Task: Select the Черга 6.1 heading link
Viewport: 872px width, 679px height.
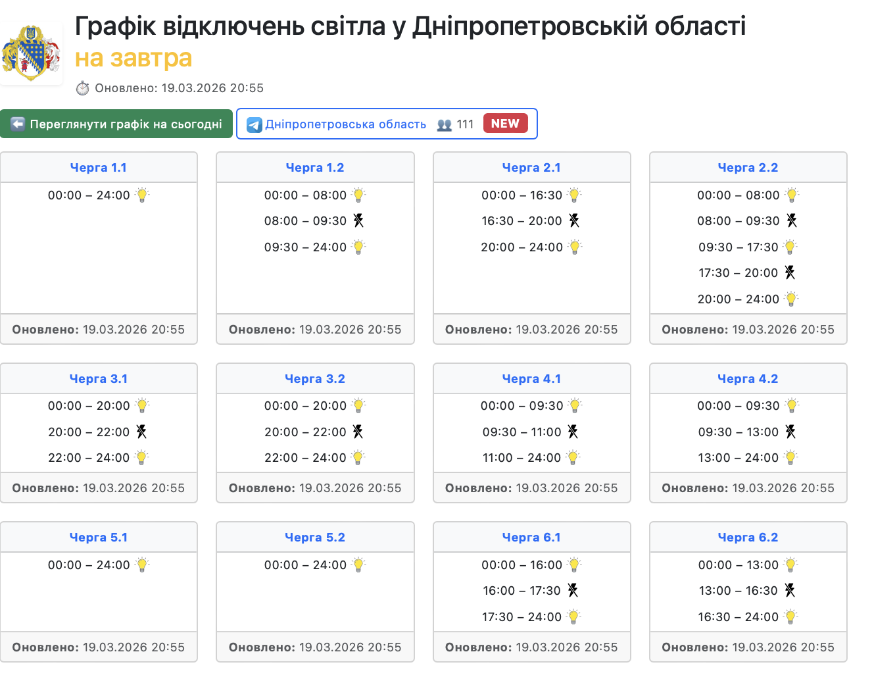Action: point(531,538)
